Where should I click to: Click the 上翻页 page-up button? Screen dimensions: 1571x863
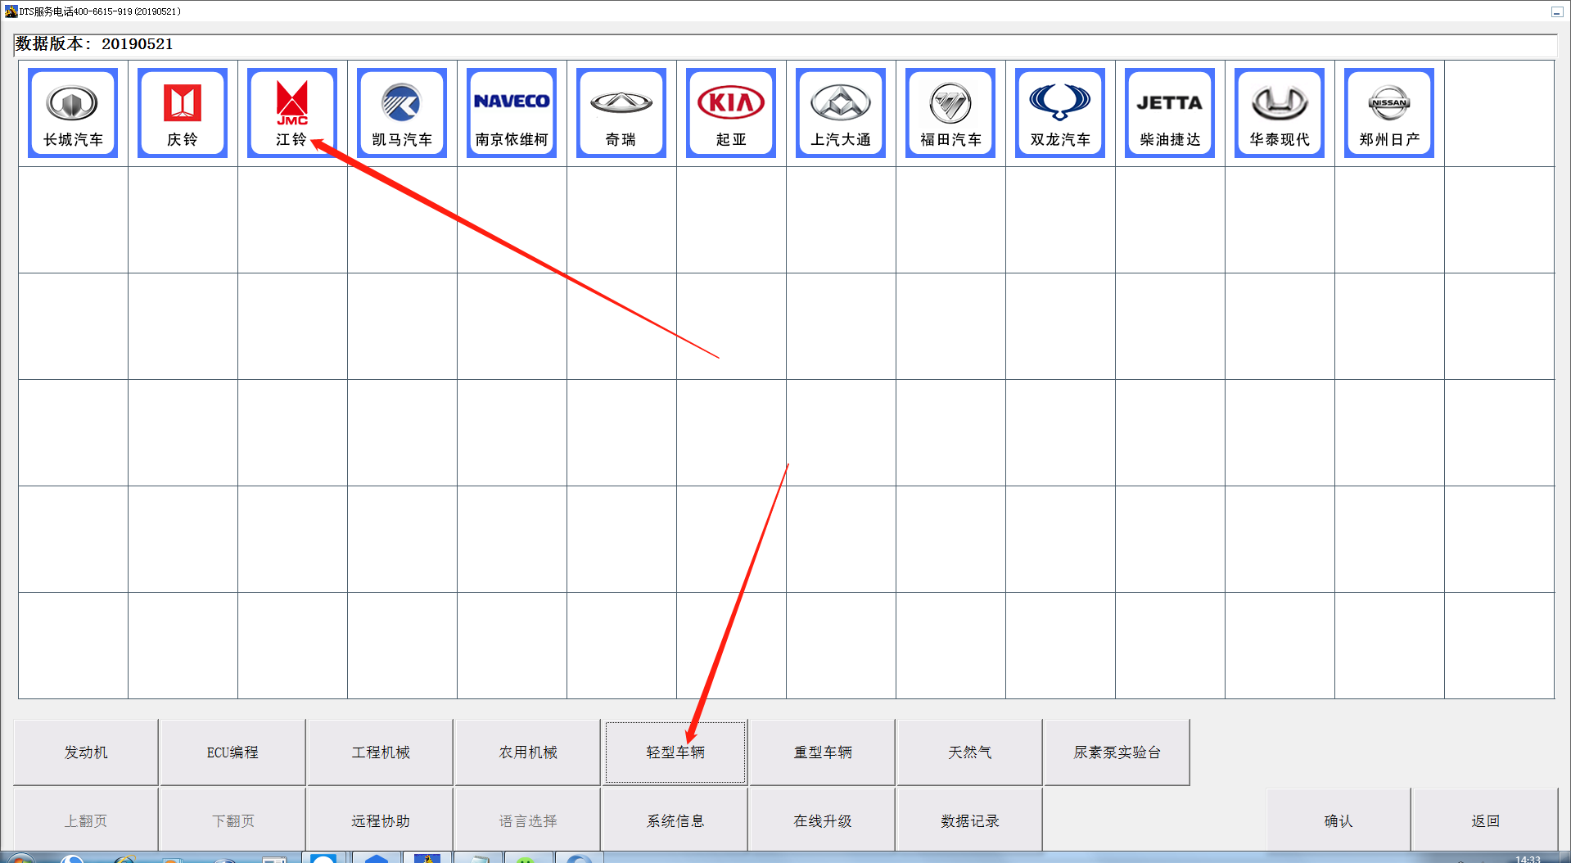(86, 820)
